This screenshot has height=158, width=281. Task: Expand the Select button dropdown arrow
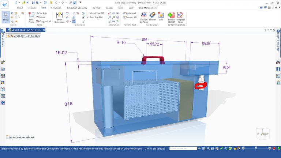(x=6, y=22)
